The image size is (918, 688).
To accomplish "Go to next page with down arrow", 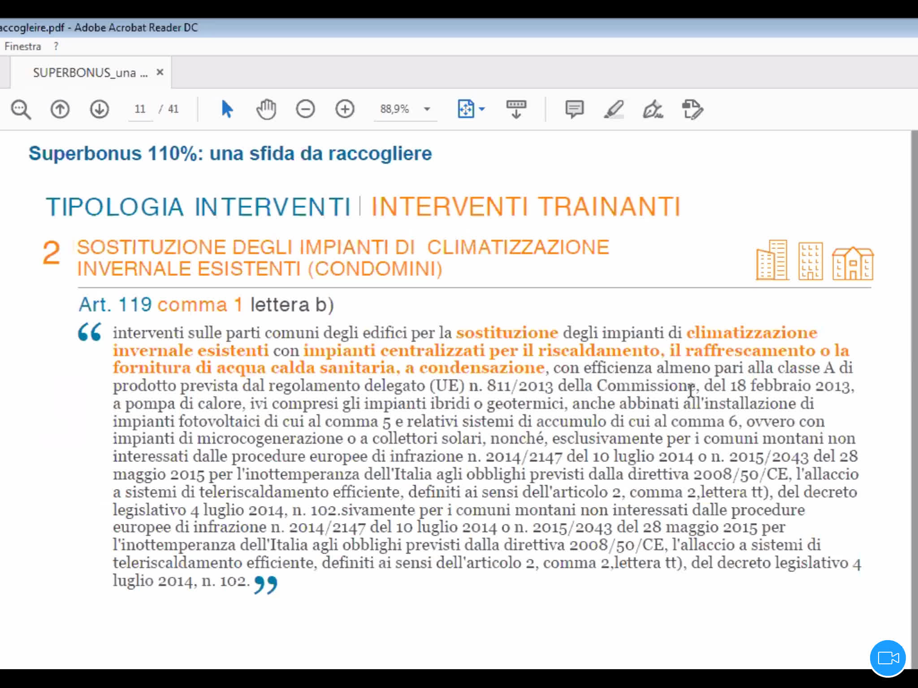I will point(99,109).
